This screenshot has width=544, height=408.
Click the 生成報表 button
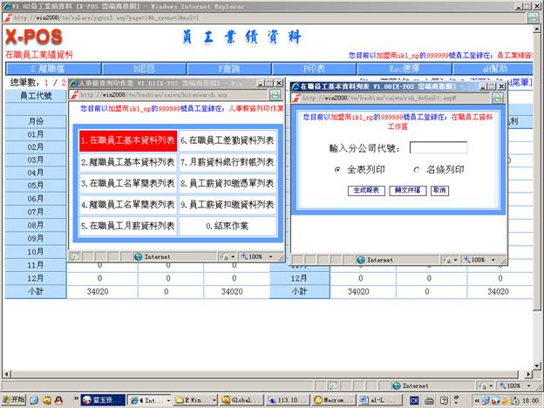click(x=366, y=190)
